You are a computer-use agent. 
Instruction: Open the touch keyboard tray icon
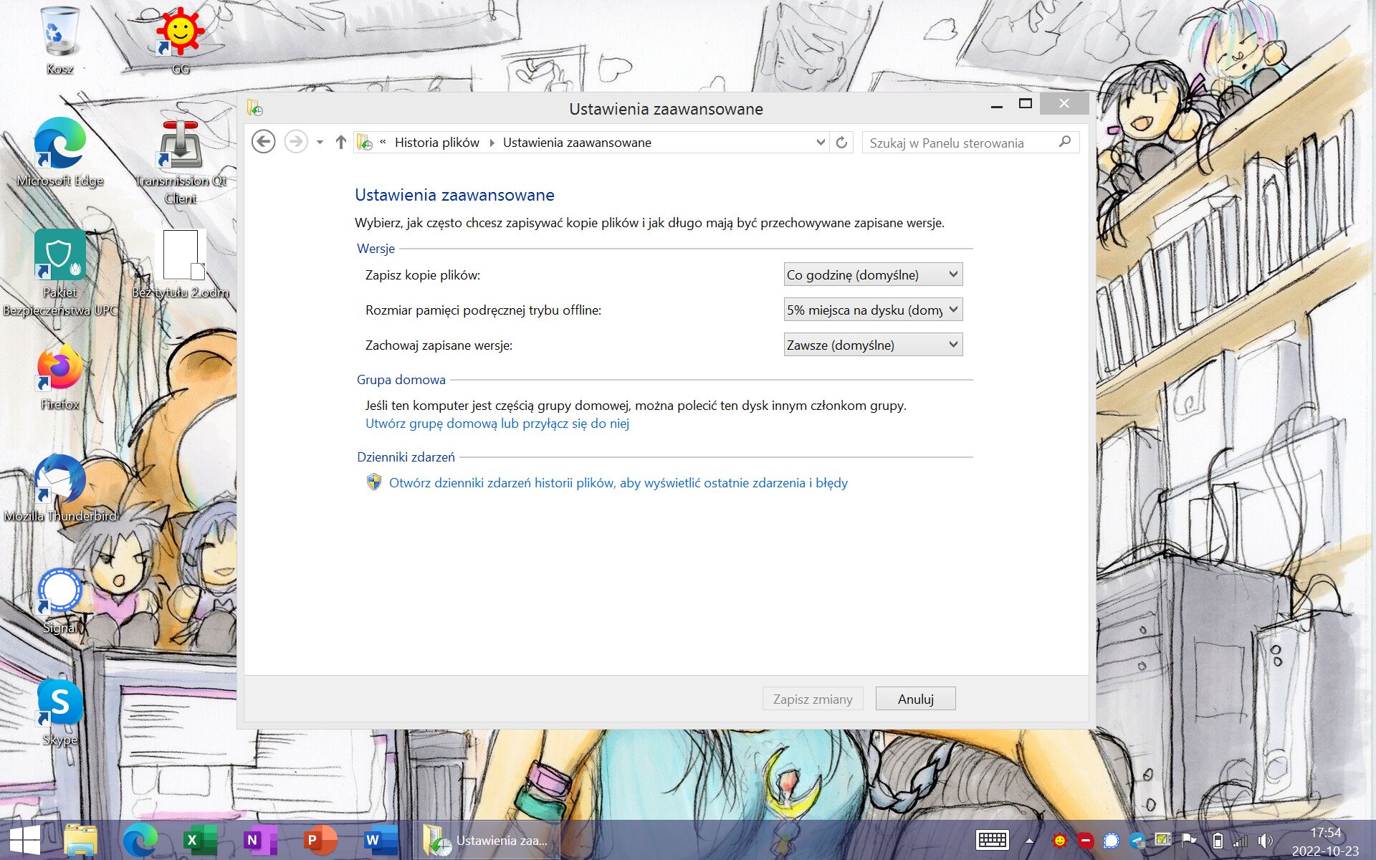pos(993,840)
